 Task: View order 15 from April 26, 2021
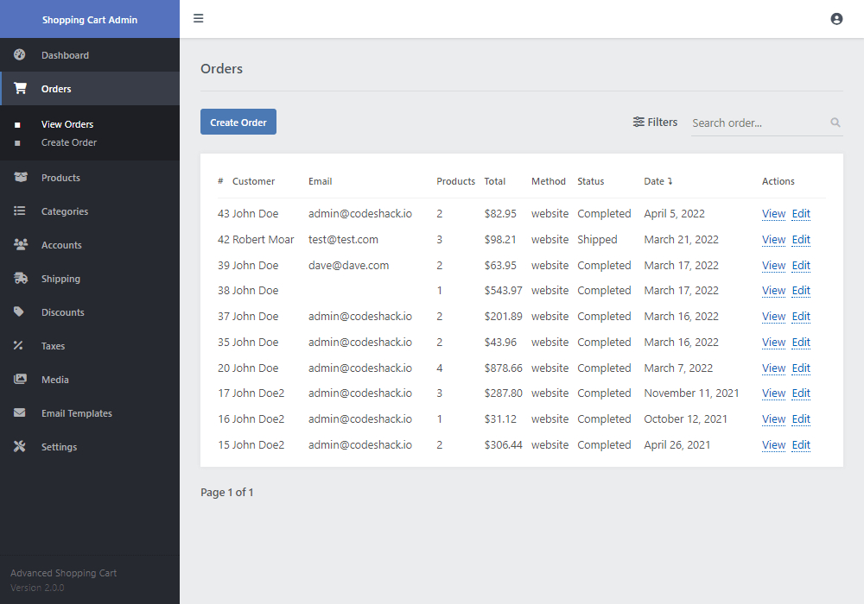(x=773, y=444)
